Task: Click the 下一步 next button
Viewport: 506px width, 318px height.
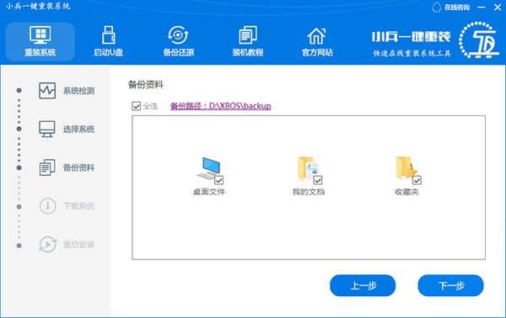Action: [x=451, y=285]
